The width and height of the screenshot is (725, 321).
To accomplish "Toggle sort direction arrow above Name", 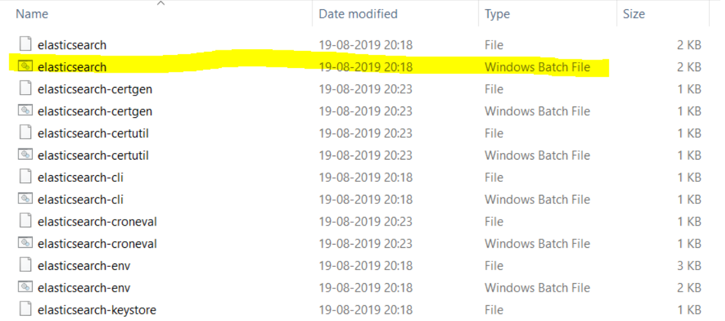I will click(160, 3).
